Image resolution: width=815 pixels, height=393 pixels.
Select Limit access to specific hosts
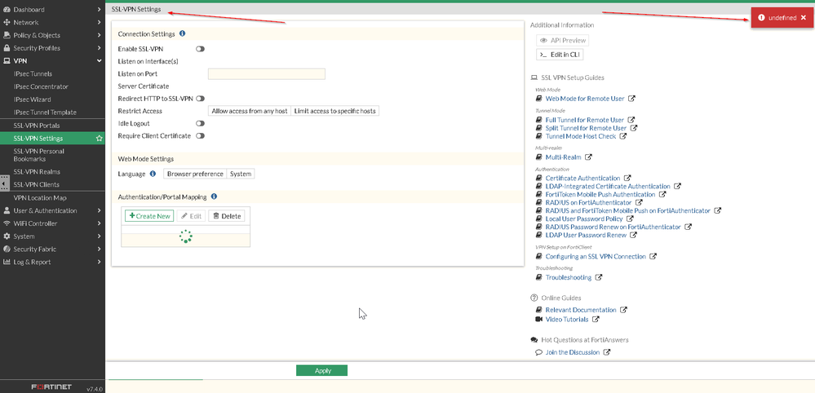click(x=334, y=111)
